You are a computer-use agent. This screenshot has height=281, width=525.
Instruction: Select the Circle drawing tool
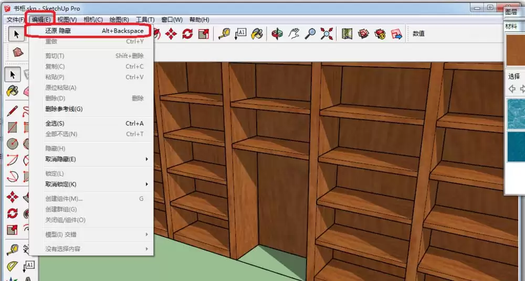[13, 144]
